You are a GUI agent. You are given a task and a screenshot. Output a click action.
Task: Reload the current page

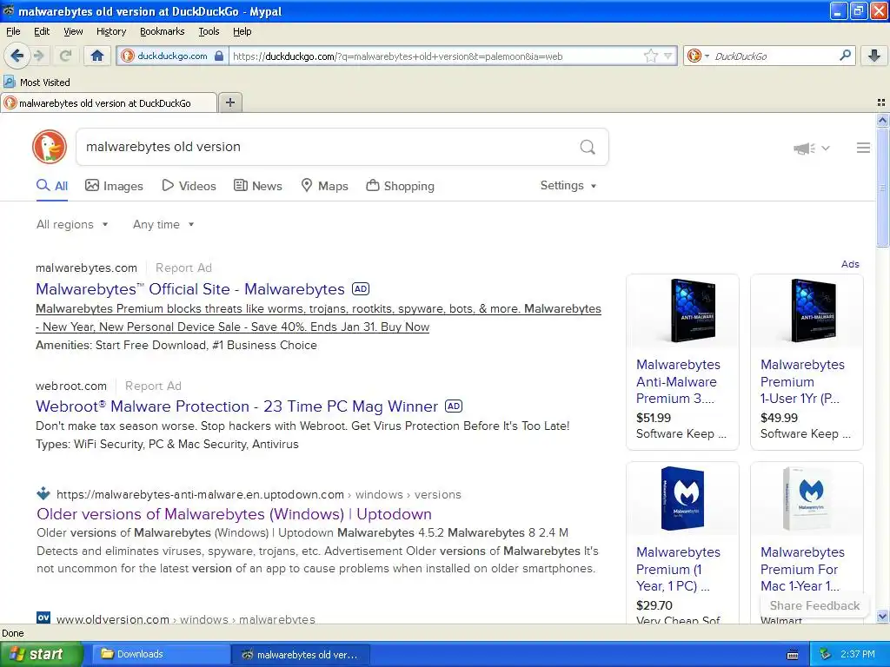(65, 56)
